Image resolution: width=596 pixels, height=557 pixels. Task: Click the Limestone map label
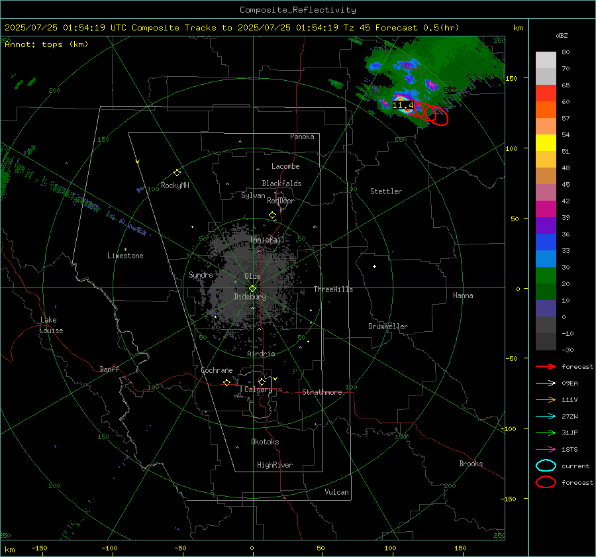pos(125,256)
